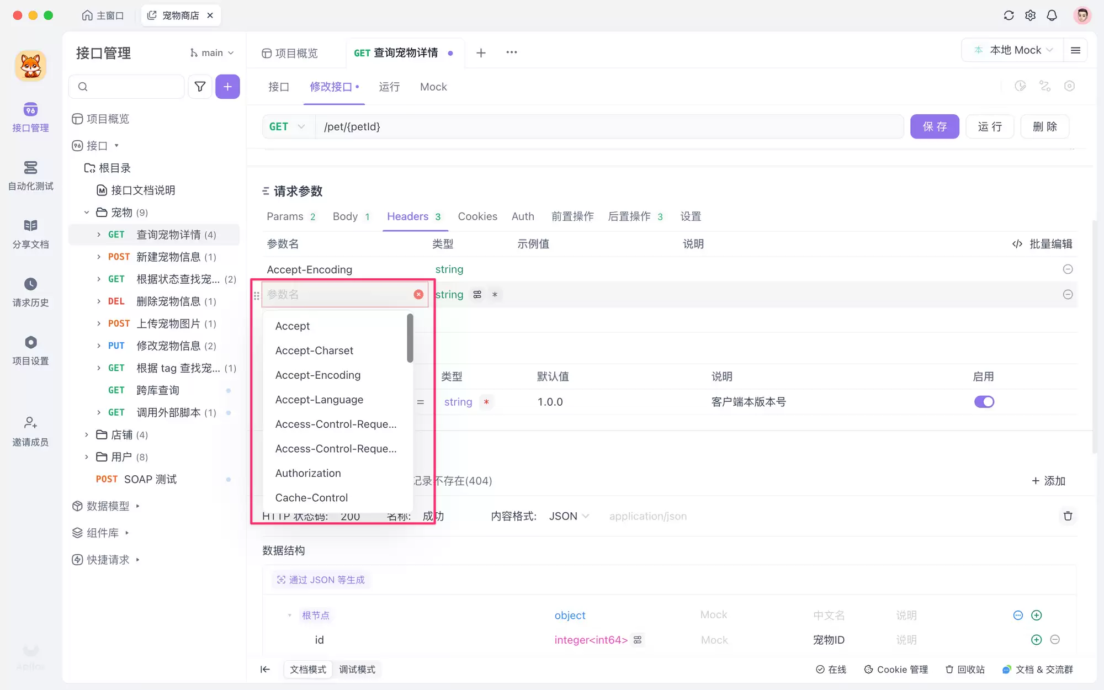Clear the 参数名 field with red X icon
This screenshot has width=1104, height=690.
click(x=418, y=294)
